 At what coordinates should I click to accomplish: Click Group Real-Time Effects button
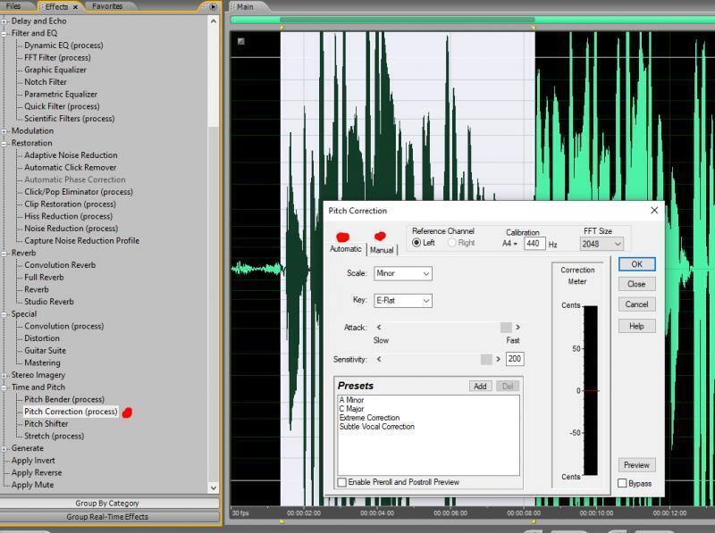click(x=109, y=517)
